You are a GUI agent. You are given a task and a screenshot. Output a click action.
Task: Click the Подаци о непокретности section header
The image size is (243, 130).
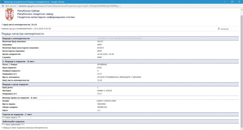[16, 38]
